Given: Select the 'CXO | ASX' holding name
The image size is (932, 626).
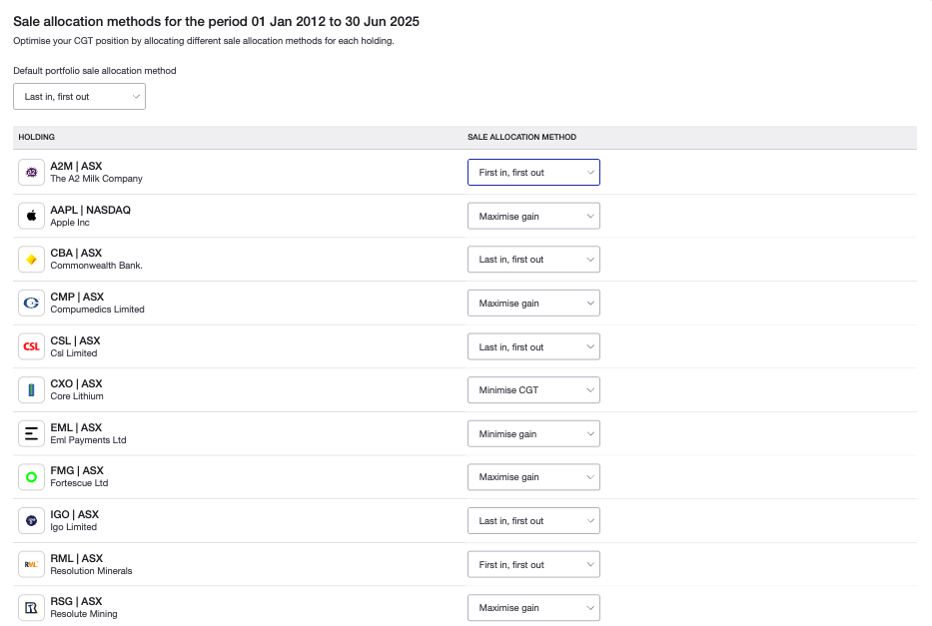Looking at the screenshot, I should 76,383.
